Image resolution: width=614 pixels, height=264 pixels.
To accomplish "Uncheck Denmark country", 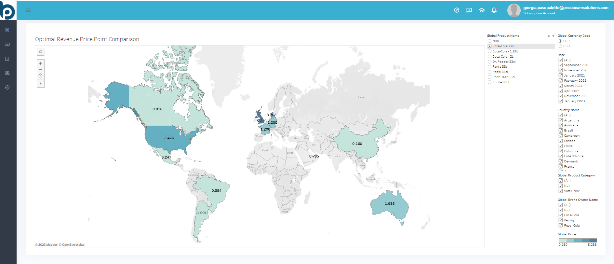I will pos(561,161).
